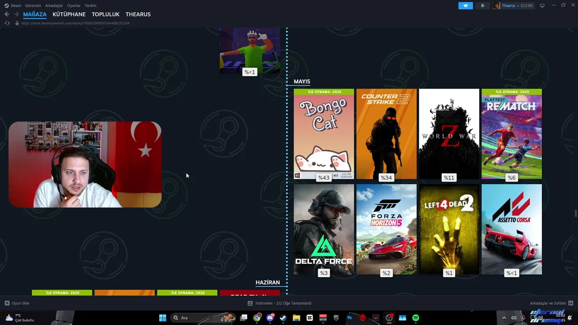Click the Thearus profile avatar
Viewport: 578px width, 325px height.
click(496, 5)
